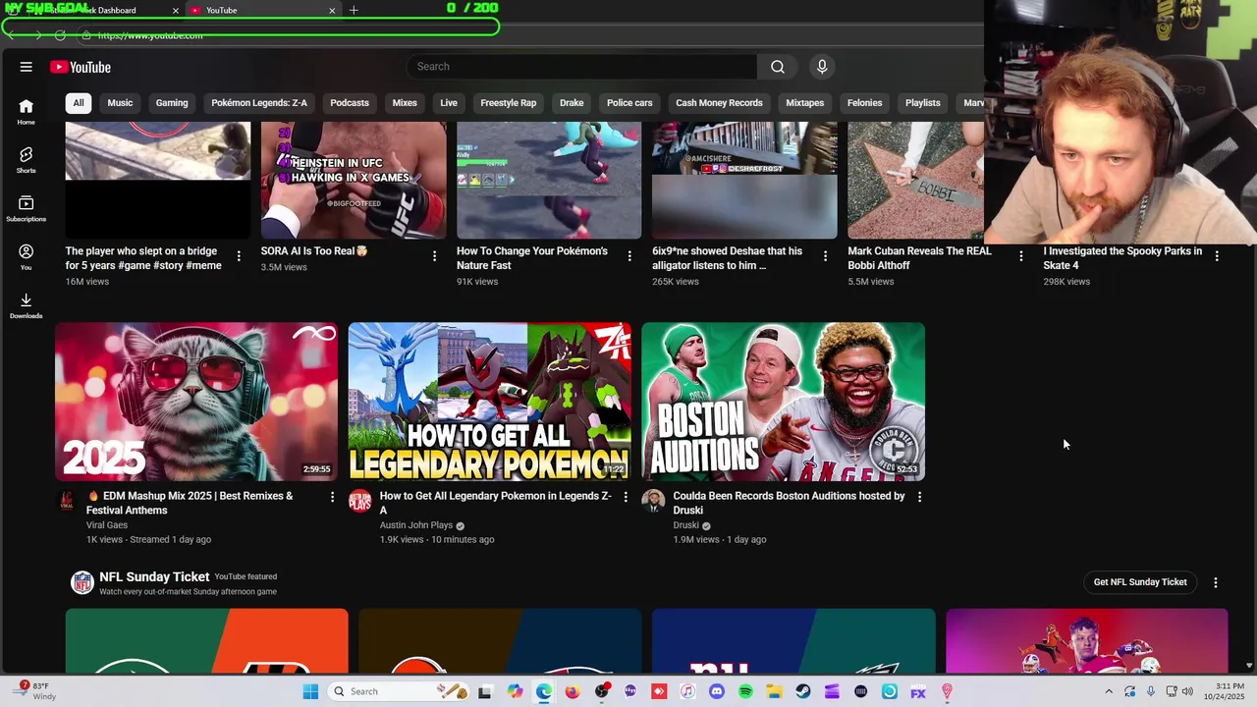Open the 83°F Windy weather widget
The width and height of the screenshot is (1257, 707).
click(x=33, y=691)
